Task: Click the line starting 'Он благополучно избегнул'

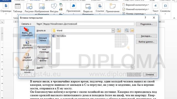Action: tap(93, 92)
